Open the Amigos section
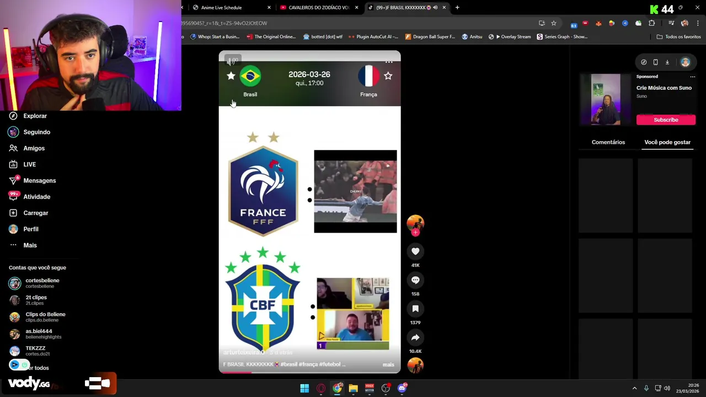 pyautogui.click(x=26, y=148)
